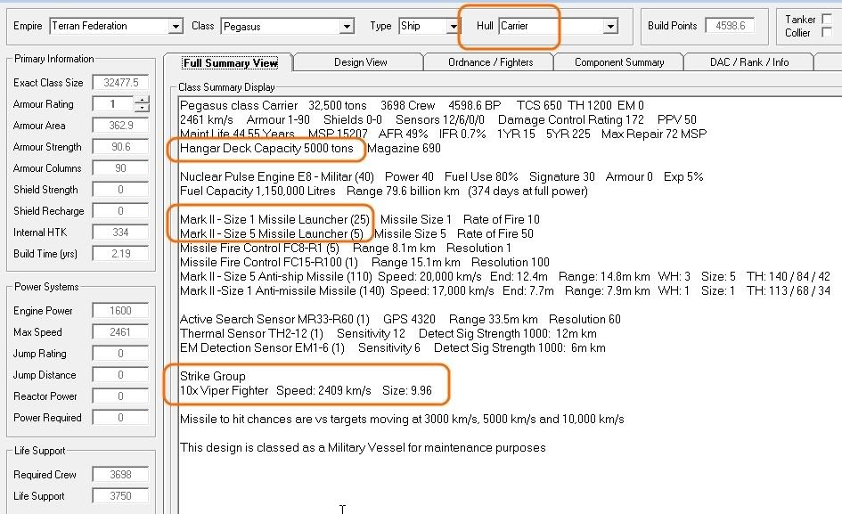Open the Hull dropdown showing Carrier
Screen dimensions: 842x514
pyautogui.click(x=610, y=26)
